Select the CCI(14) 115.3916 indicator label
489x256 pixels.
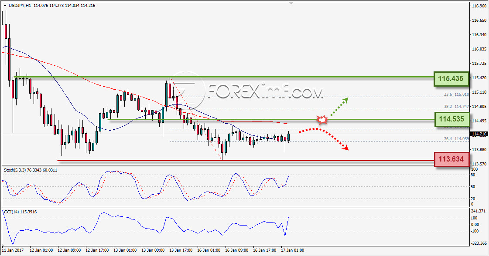(x=20, y=212)
